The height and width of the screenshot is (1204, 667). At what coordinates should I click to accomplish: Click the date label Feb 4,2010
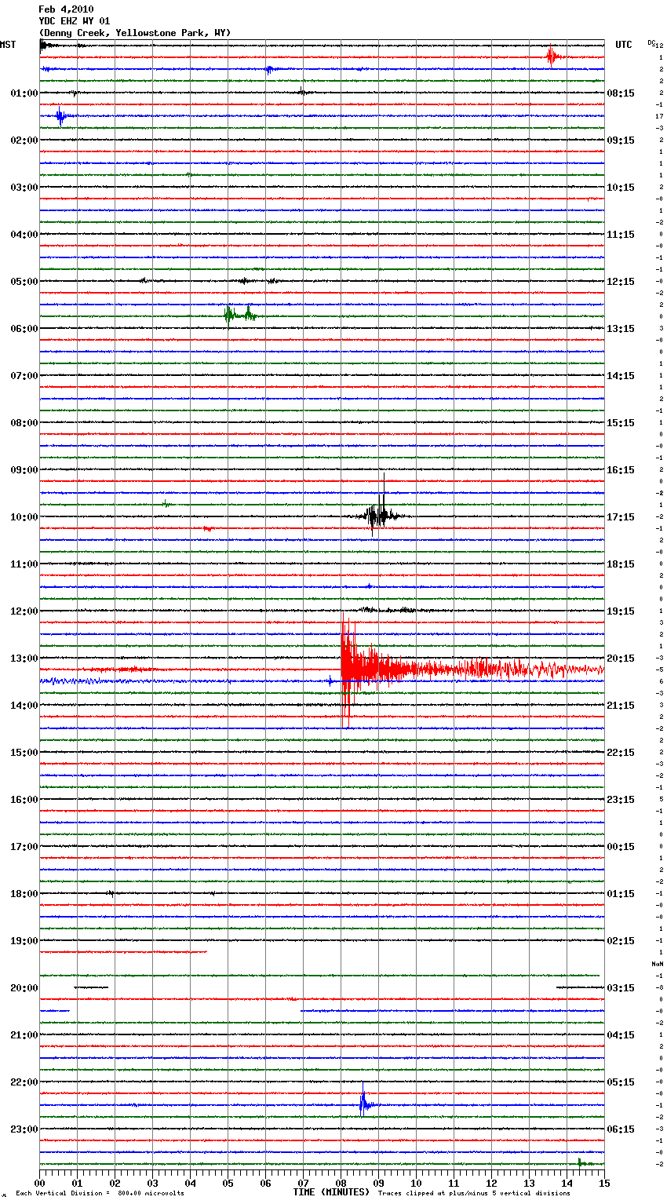point(66,9)
